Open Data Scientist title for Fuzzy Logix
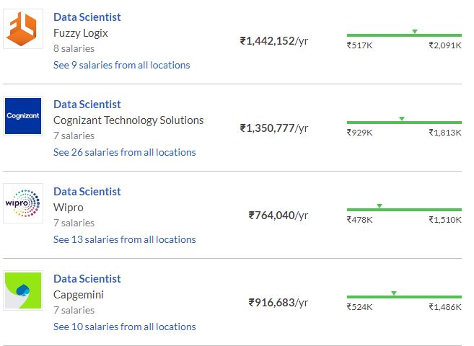The height and width of the screenshot is (346, 474). coord(87,17)
